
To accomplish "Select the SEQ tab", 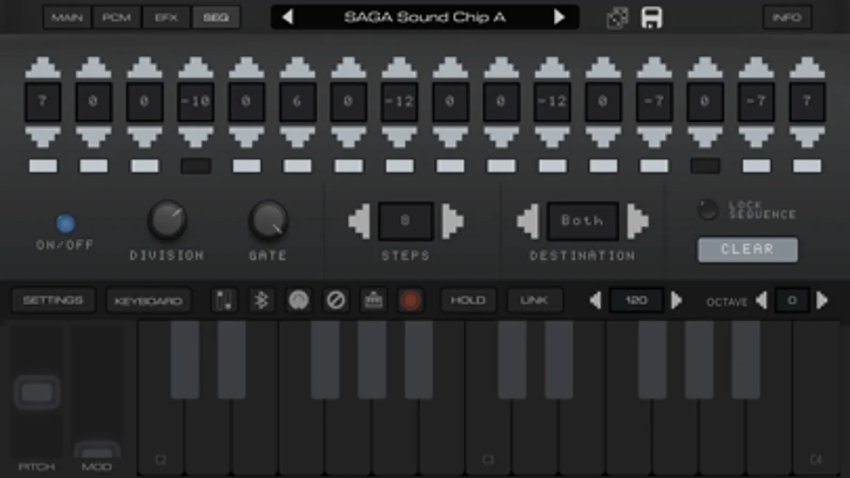I will click(x=216, y=18).
